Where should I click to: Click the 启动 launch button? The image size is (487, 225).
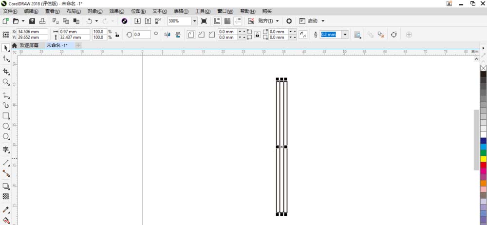coord(313,21)
